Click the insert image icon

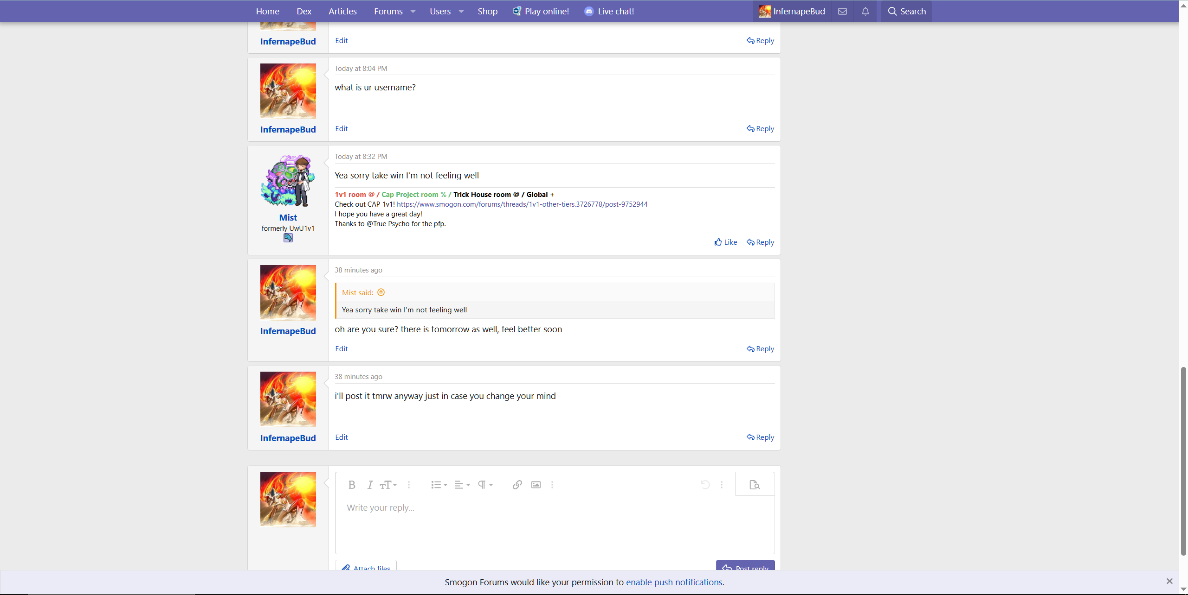(536, 485)
